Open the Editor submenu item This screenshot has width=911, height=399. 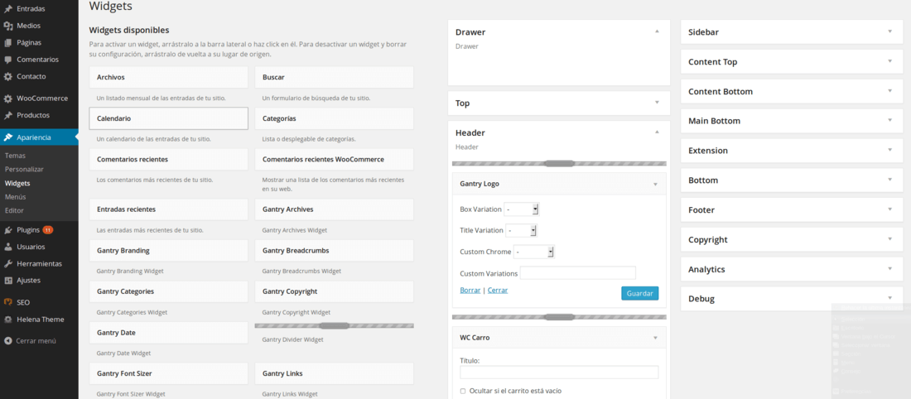click(14, 210)
